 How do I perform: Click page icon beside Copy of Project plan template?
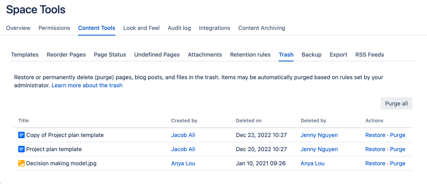[21, 135]
